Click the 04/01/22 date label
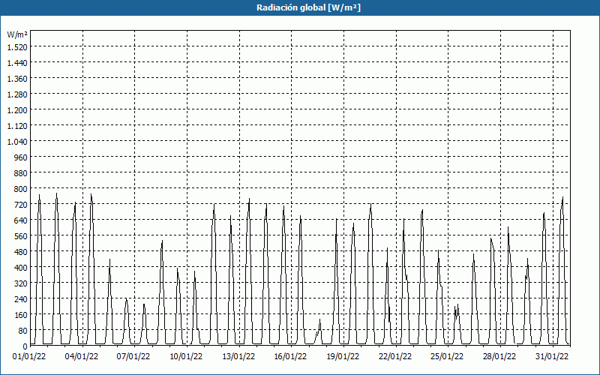 [82, 357]
